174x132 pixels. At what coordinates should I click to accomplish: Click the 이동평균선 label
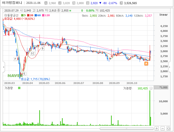click(11, 15)
